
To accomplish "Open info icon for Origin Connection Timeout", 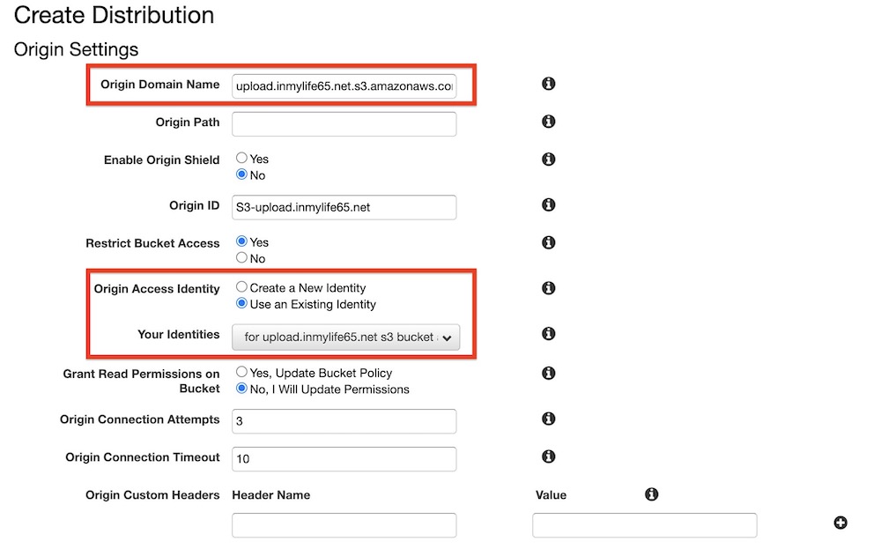I will click(x=548, y=456).
